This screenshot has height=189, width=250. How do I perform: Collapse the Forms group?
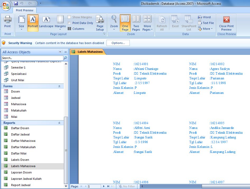pyautogui.click(x=59, y=86)
